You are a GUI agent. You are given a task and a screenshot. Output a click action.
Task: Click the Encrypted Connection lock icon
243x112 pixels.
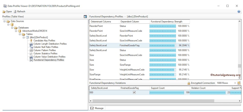tap(189, 83)
